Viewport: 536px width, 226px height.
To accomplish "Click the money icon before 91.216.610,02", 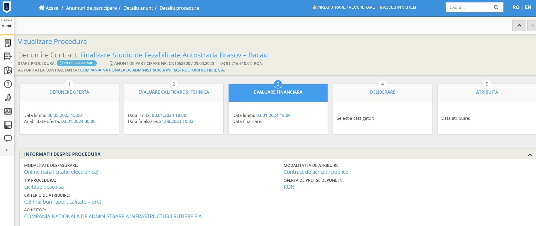I will pyautogui.click(x=223, y=63).
